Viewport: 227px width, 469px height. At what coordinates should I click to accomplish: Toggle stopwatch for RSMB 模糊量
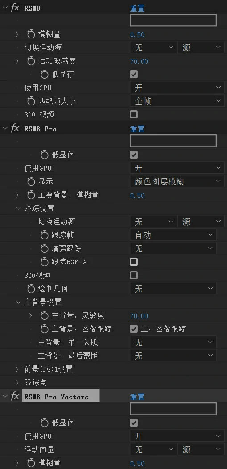[31, 34]
